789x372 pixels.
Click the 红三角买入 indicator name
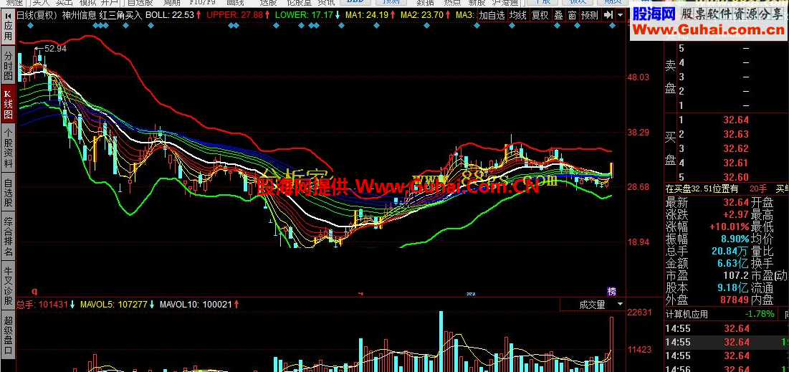(x=121, y=15)
